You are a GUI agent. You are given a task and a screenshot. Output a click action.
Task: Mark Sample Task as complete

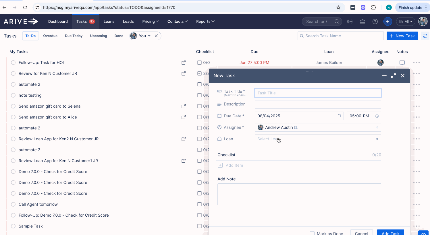click(13, 226)
